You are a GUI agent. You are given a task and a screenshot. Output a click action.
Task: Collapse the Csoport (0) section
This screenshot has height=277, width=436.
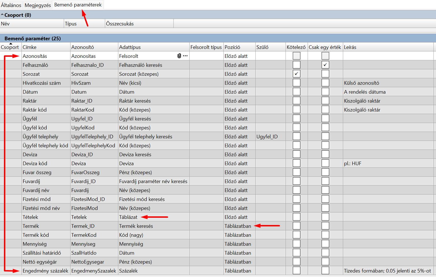[x=2, y=15]
